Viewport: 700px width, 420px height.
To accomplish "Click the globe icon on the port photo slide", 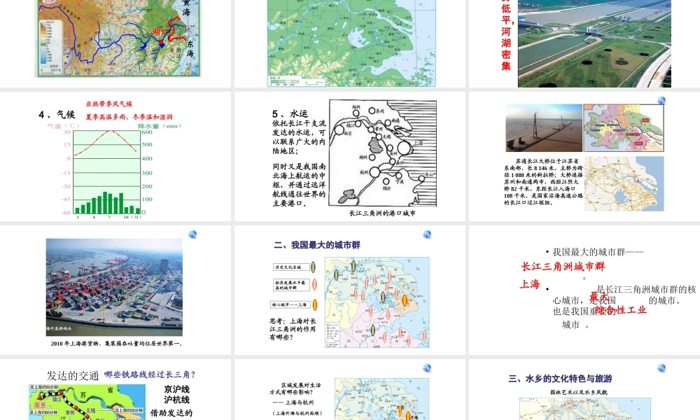I will point(193,234).
